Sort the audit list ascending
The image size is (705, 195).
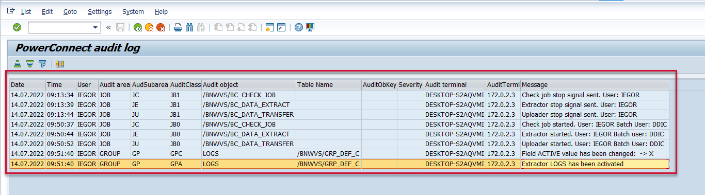18,64
